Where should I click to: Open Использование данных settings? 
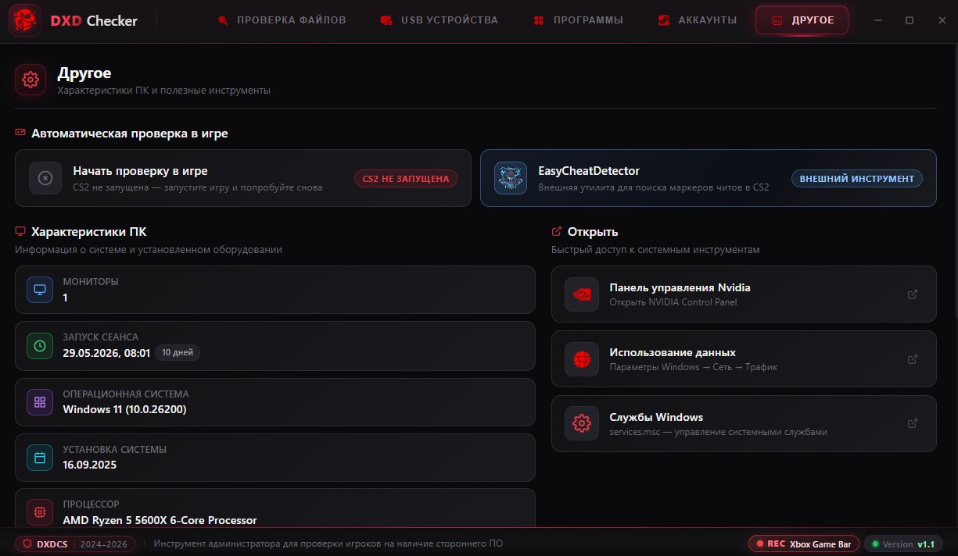click(x=744, y=359)
